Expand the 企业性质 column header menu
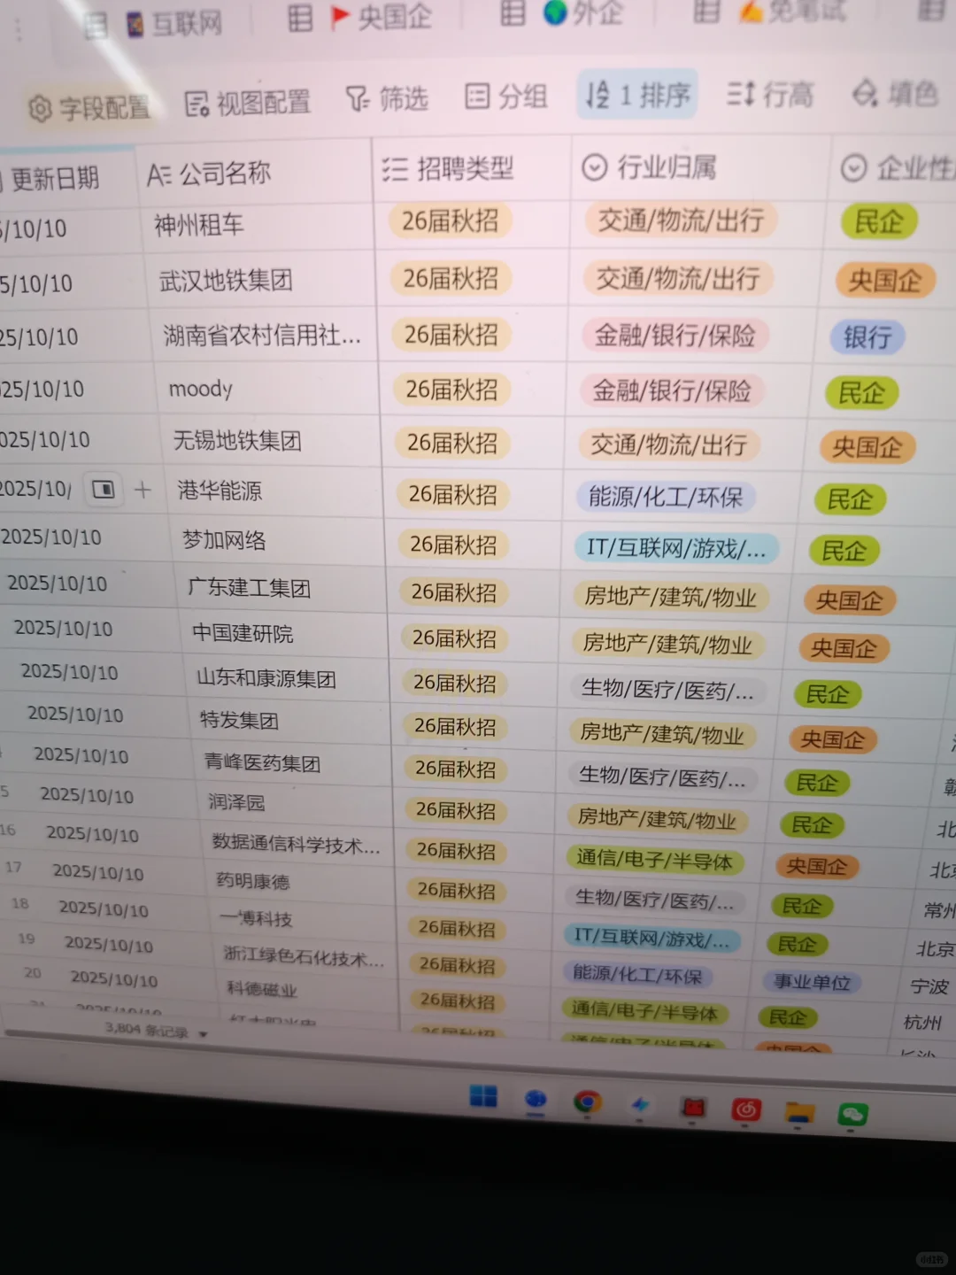The image size is (956, 1275). 852,166
